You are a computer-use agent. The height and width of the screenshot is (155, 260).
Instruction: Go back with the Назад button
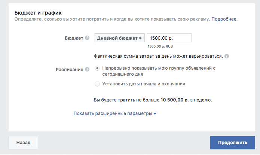pyautogui.click(x=23, y=143)
